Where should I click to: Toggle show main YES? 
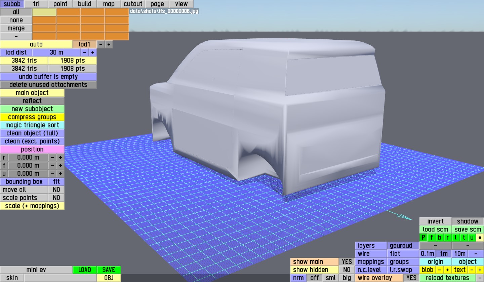(x=347, y=262)
